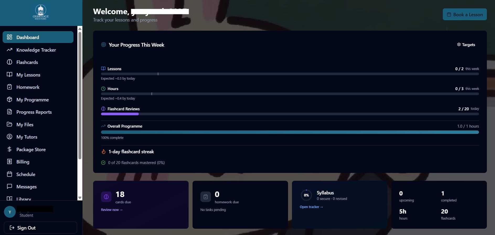The image size is (495, 235).
Task: Click the calendar icon in Book a Lesson
Action: (449, 14)
